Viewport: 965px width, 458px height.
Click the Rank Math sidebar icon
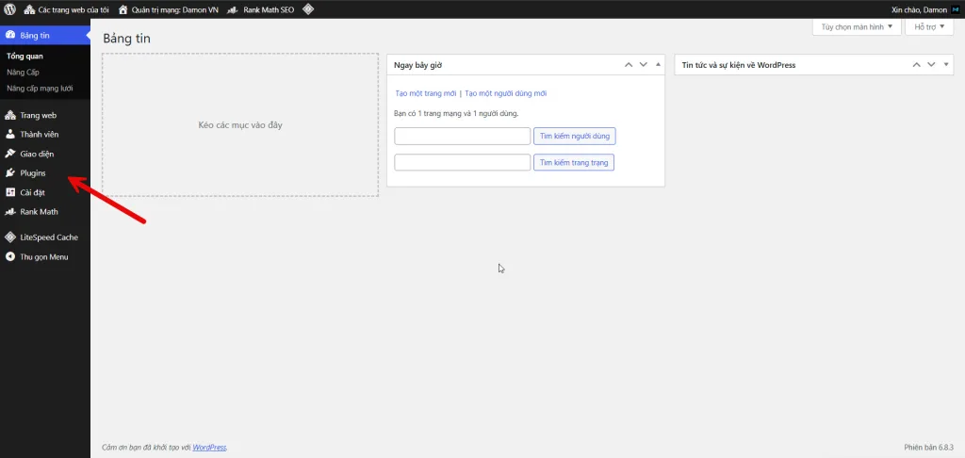(x=10, y=212)
